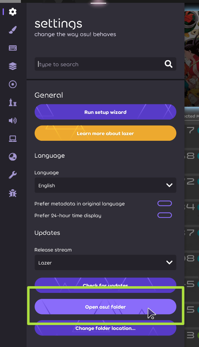Open Gameplay section circle icon
The width and height of the screenshot is (199, 347).
(13, 84)
